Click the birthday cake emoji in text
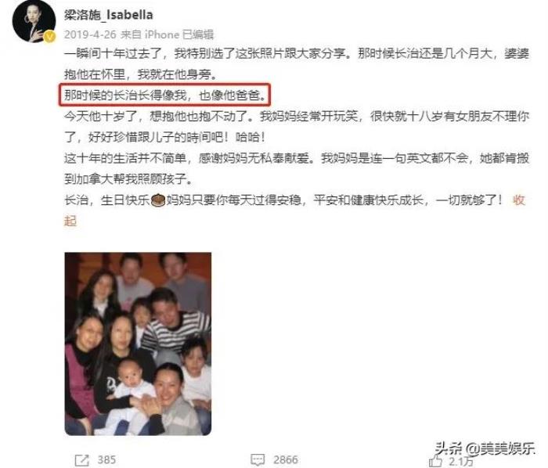The image size is (548, 468). click(158, 200)
